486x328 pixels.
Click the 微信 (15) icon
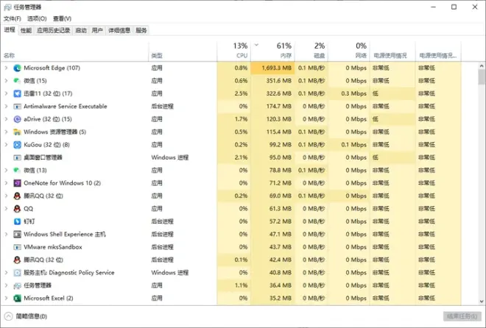pos(17,81)
